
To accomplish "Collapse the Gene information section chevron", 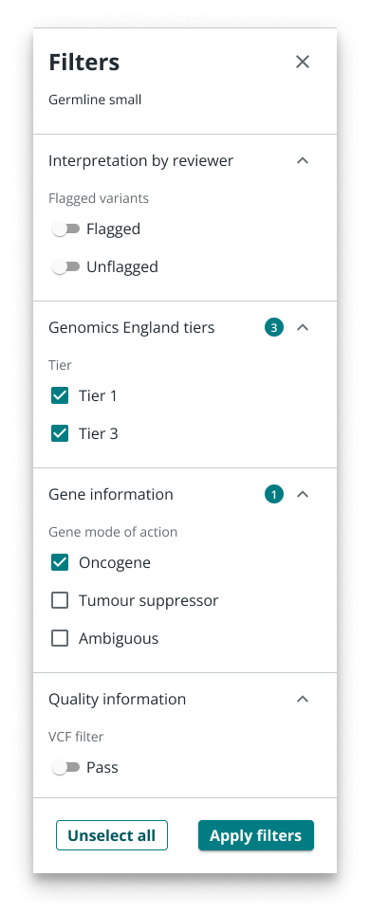I will coord(303,494).
